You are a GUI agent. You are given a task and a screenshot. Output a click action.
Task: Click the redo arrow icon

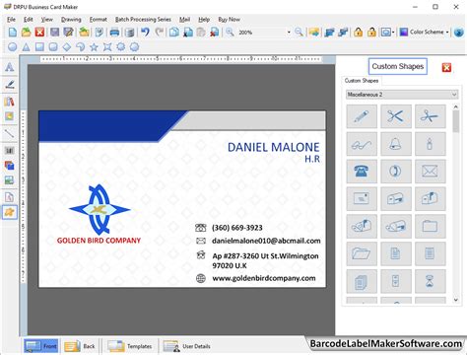[160, 33]
